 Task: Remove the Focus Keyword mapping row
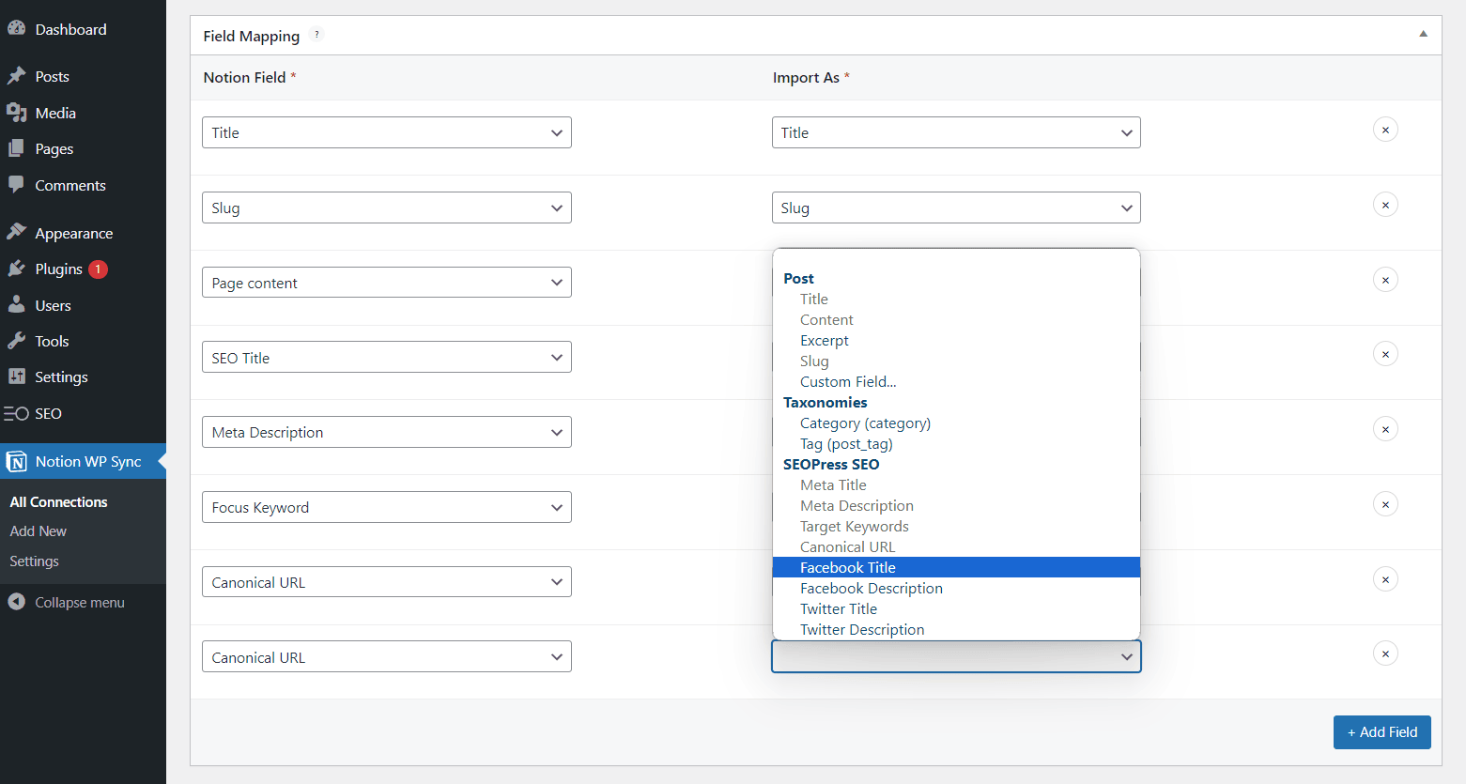1385,504
